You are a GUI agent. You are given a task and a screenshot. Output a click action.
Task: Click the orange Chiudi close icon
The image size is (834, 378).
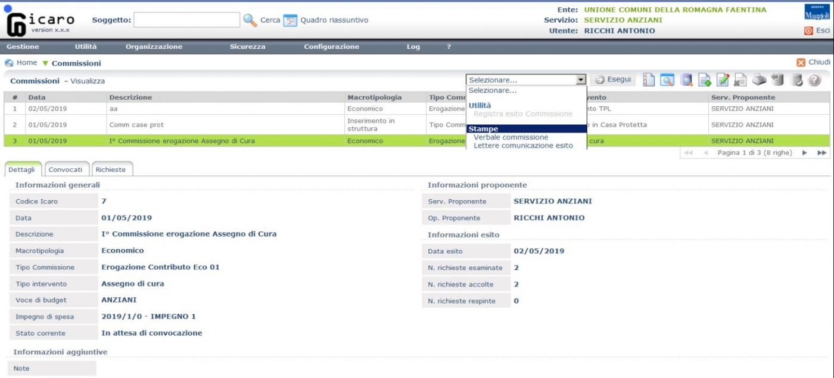pos(801,62)
